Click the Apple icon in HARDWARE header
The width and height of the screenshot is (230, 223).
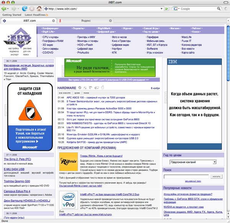point(102,87)
